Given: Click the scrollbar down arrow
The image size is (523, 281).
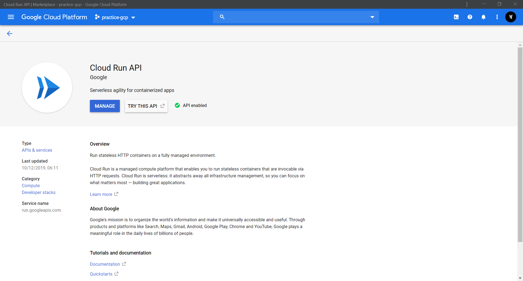Looking at the screenshot, I should click(x=520, y=278).
